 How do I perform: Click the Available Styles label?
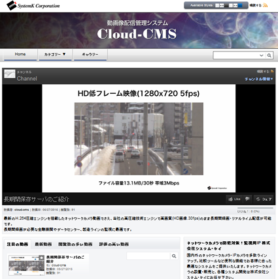pos(202,5)
